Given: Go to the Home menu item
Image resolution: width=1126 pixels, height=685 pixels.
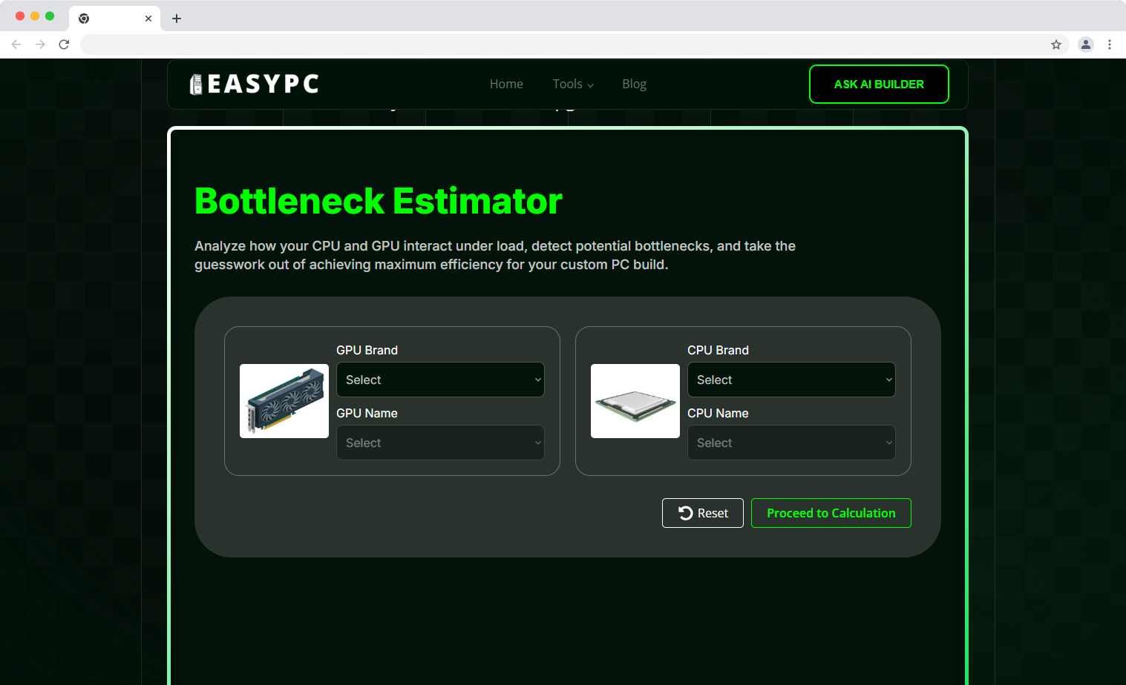Looking at the screenshot, I should coord(505,84).
